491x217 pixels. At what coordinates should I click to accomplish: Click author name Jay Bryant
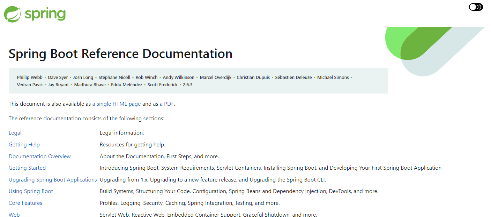pos(58,85)
